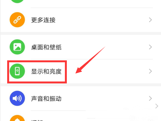Click the gray separator above 桌面和壁纸 section
Screen dimensions: 161x121
(x=81, y=33)
